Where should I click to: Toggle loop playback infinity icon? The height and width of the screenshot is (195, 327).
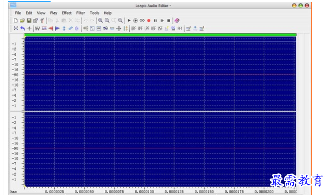point(142,21)
